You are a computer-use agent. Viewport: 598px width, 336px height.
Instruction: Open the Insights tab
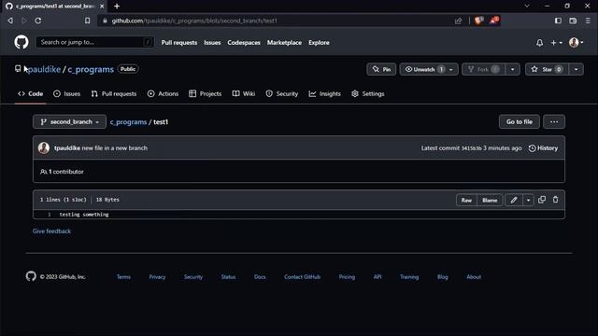[324, 93]
